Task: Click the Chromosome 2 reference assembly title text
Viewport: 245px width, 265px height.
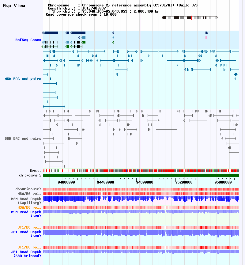Action: (140, 5)
